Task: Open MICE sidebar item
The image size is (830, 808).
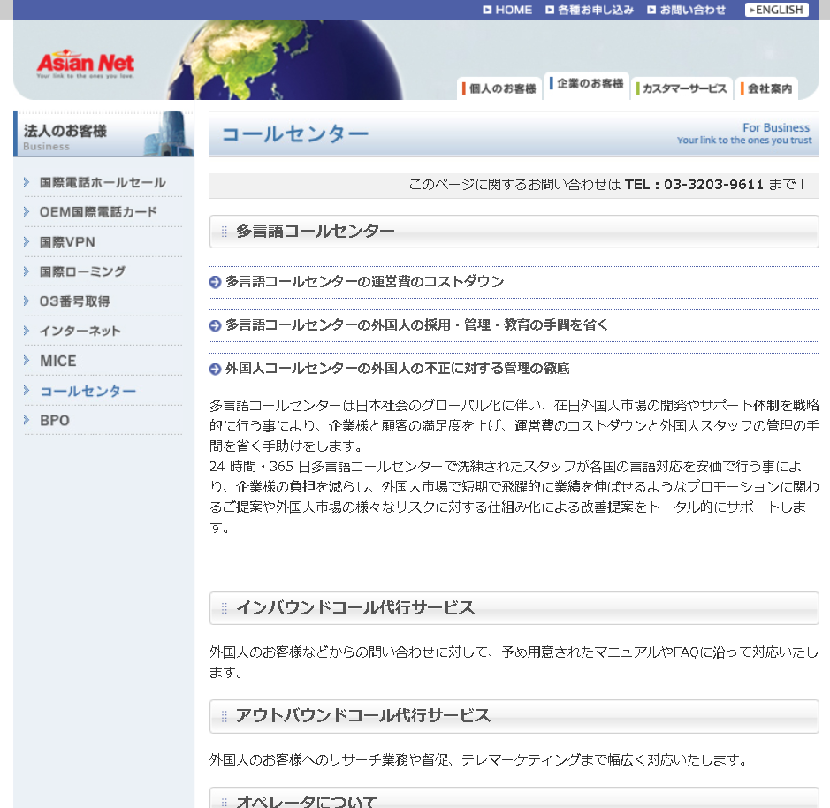Action: coord(57,361)
